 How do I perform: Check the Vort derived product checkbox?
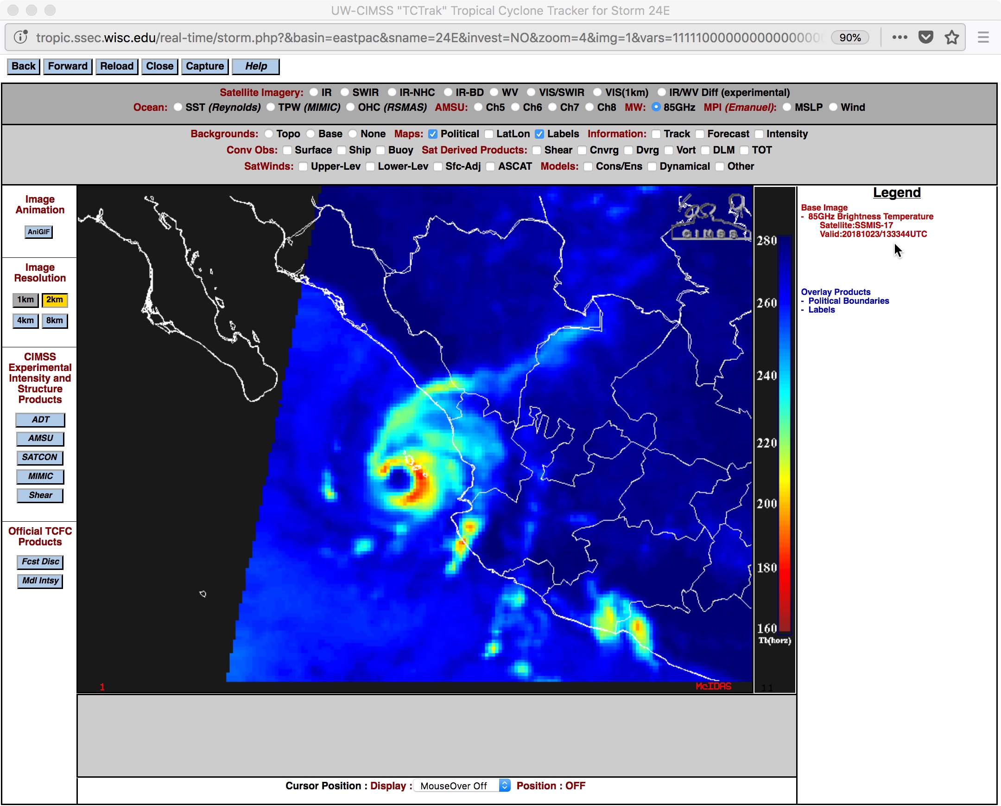[669, 151]
